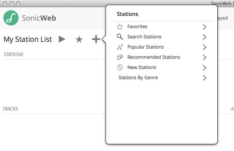This screenshot has width=234, height=151.
Task: Open the New Stations menu entry
Action: pos(142,67)
